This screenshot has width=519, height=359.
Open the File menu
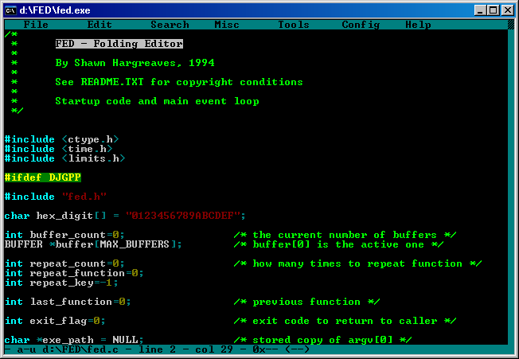point(36,25)
